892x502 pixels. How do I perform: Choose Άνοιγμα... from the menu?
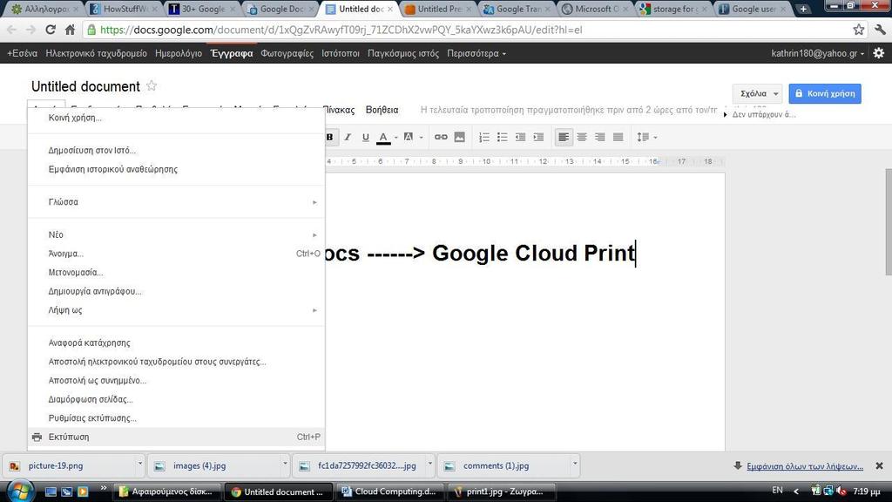pyautogui.click(x=176, y=254)
